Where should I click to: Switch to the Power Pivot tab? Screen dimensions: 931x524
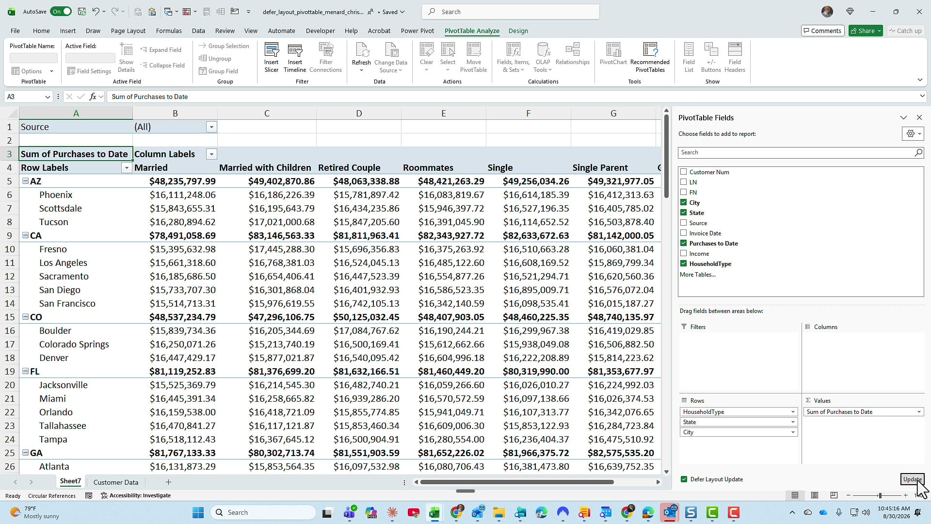coord(417,31)
